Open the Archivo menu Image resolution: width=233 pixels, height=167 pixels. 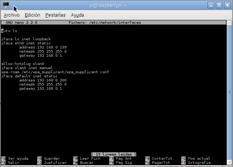click(11, 15)
